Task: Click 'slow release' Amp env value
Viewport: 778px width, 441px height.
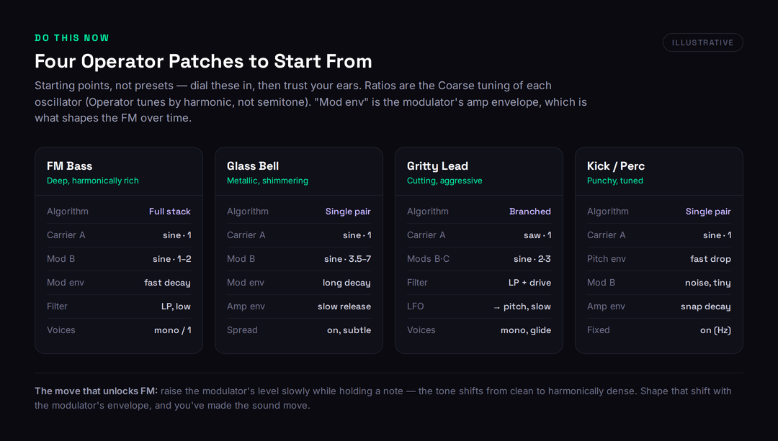Action: tap(344, 306)
